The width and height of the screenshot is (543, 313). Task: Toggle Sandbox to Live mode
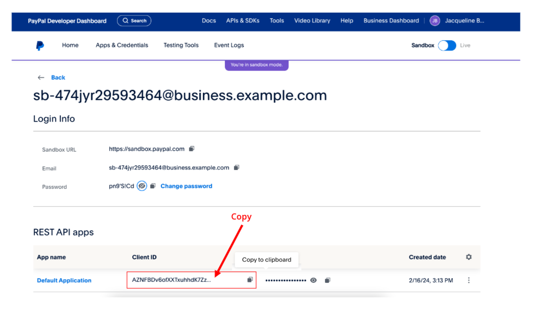(x=447, y=45)
